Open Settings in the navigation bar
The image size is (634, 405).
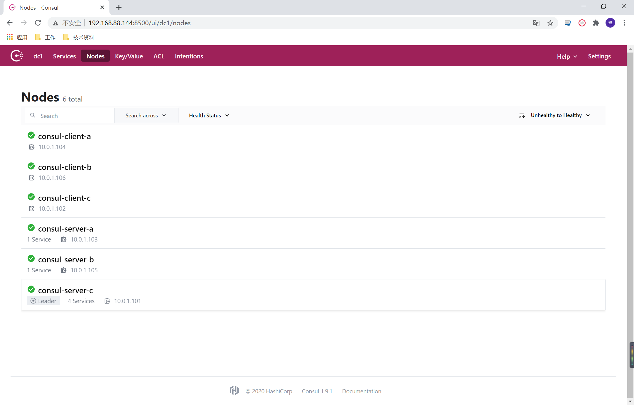(x=599, y=56)
